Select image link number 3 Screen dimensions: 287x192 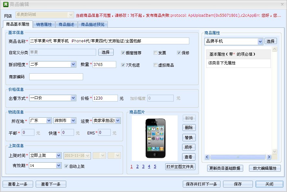click(x=143, y=166)
